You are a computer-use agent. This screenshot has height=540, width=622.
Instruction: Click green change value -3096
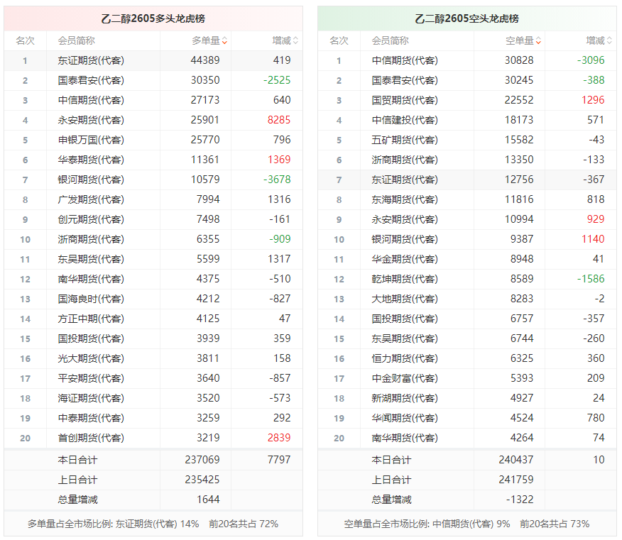[591, 60]
